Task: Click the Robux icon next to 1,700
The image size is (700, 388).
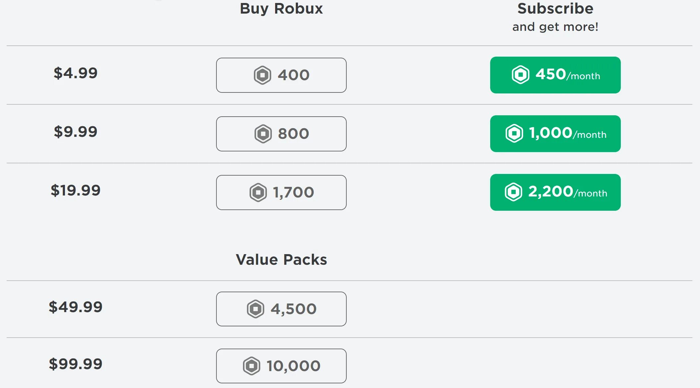Action: tap(258, 193)
